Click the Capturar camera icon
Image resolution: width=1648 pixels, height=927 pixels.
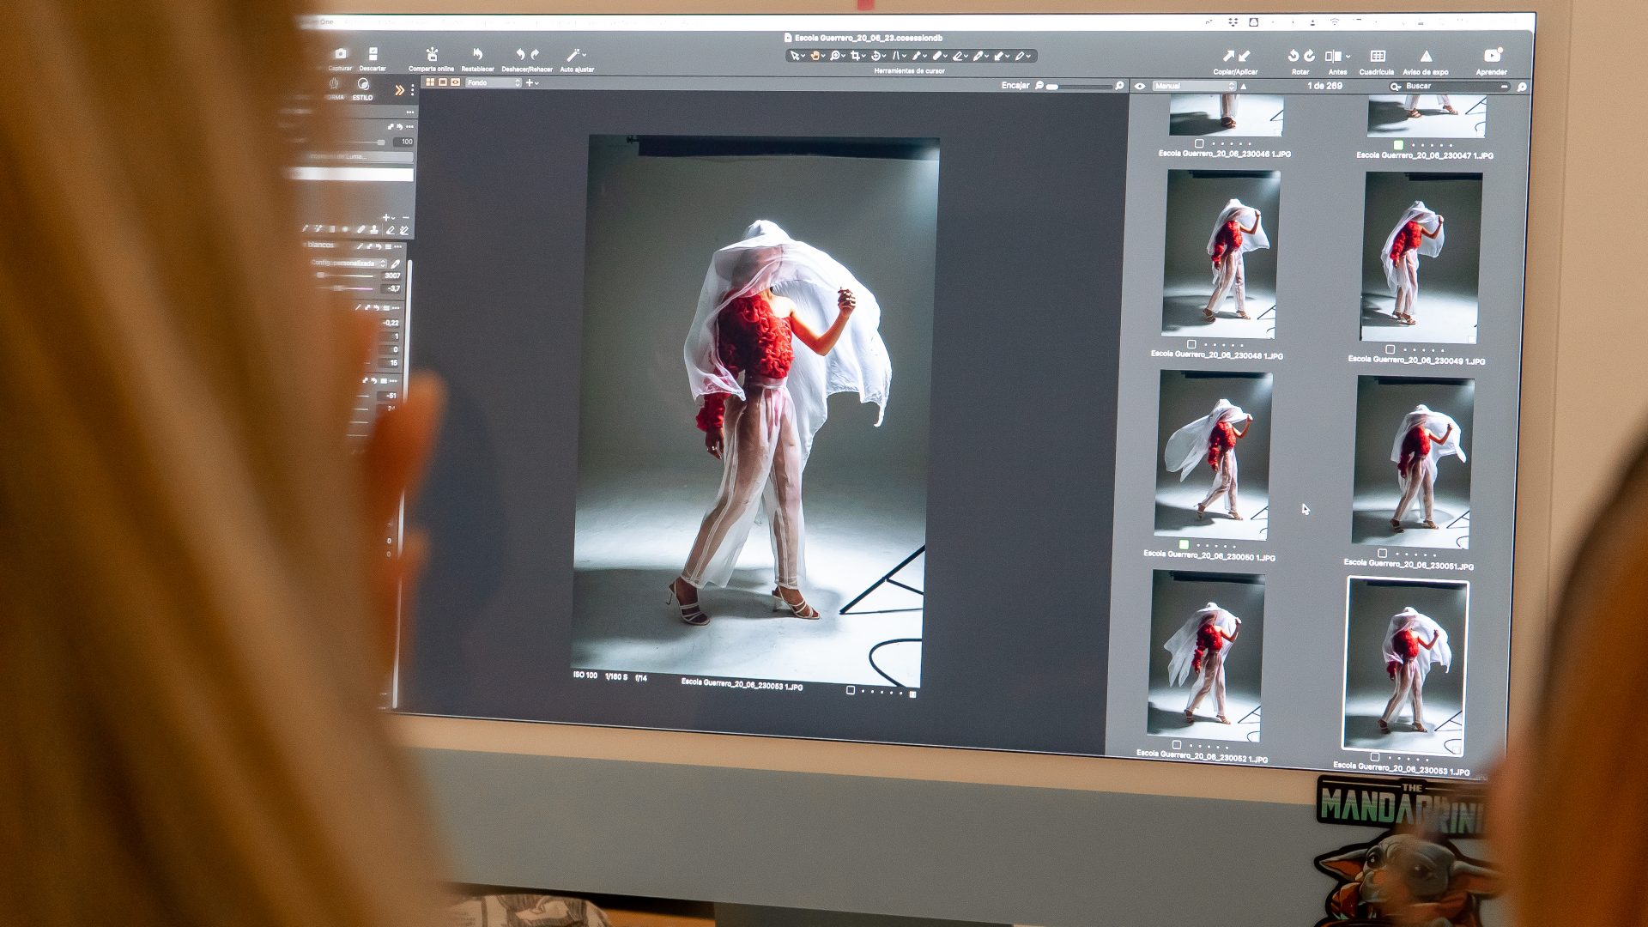(x=341, y=54)
